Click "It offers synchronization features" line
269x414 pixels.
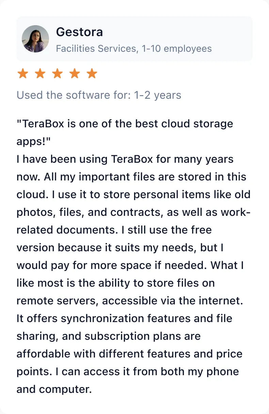point(100,318)
